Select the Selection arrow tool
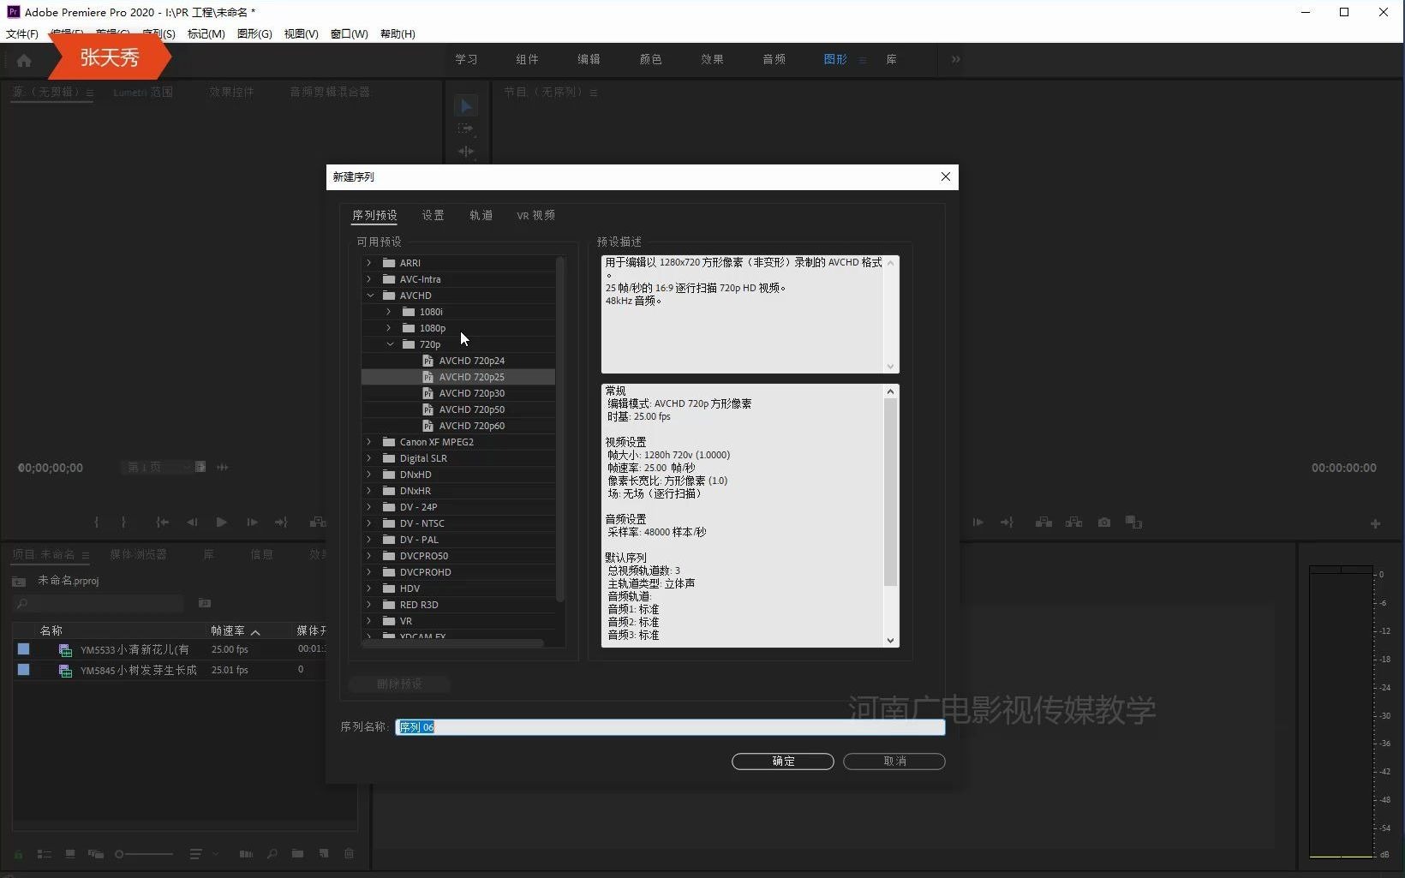 pyautogui.click(x=466, y=106)
